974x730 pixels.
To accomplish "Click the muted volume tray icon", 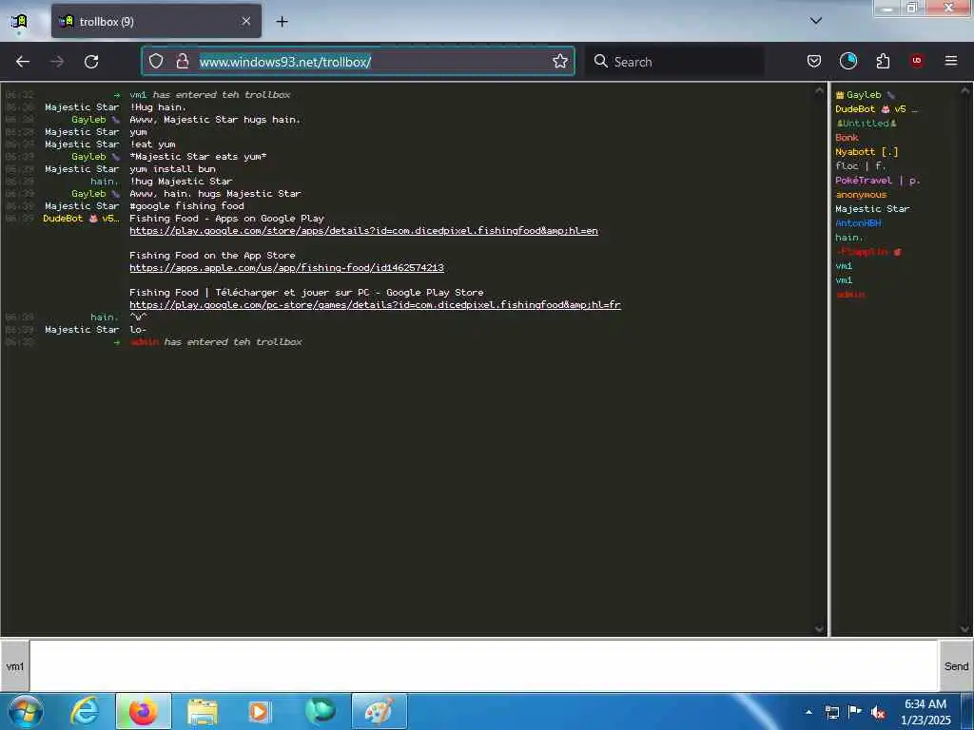I will (x=878, y=713).
